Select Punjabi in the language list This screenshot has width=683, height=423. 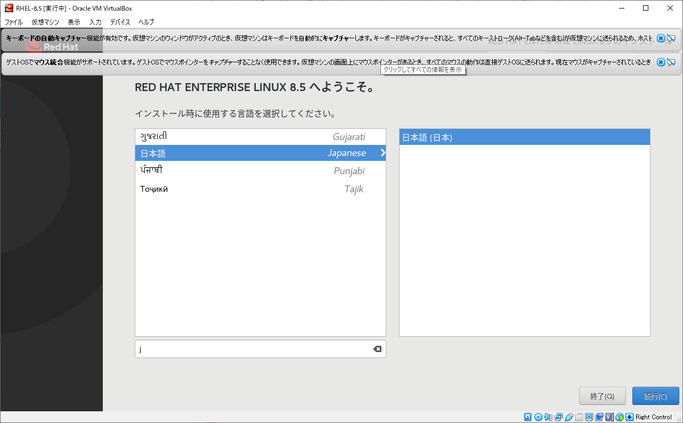[261, 171]
